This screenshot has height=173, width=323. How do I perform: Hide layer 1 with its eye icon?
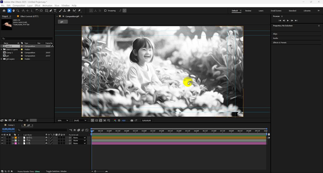(2, 138)
